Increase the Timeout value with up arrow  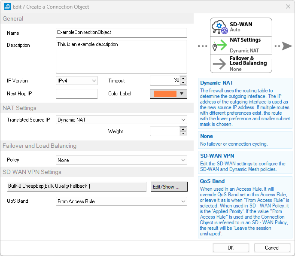pyautogui.click(x=183, y=79)
